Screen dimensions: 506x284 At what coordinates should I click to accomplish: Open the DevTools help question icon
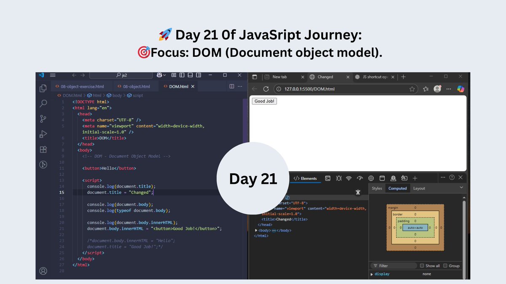point(452,178)
